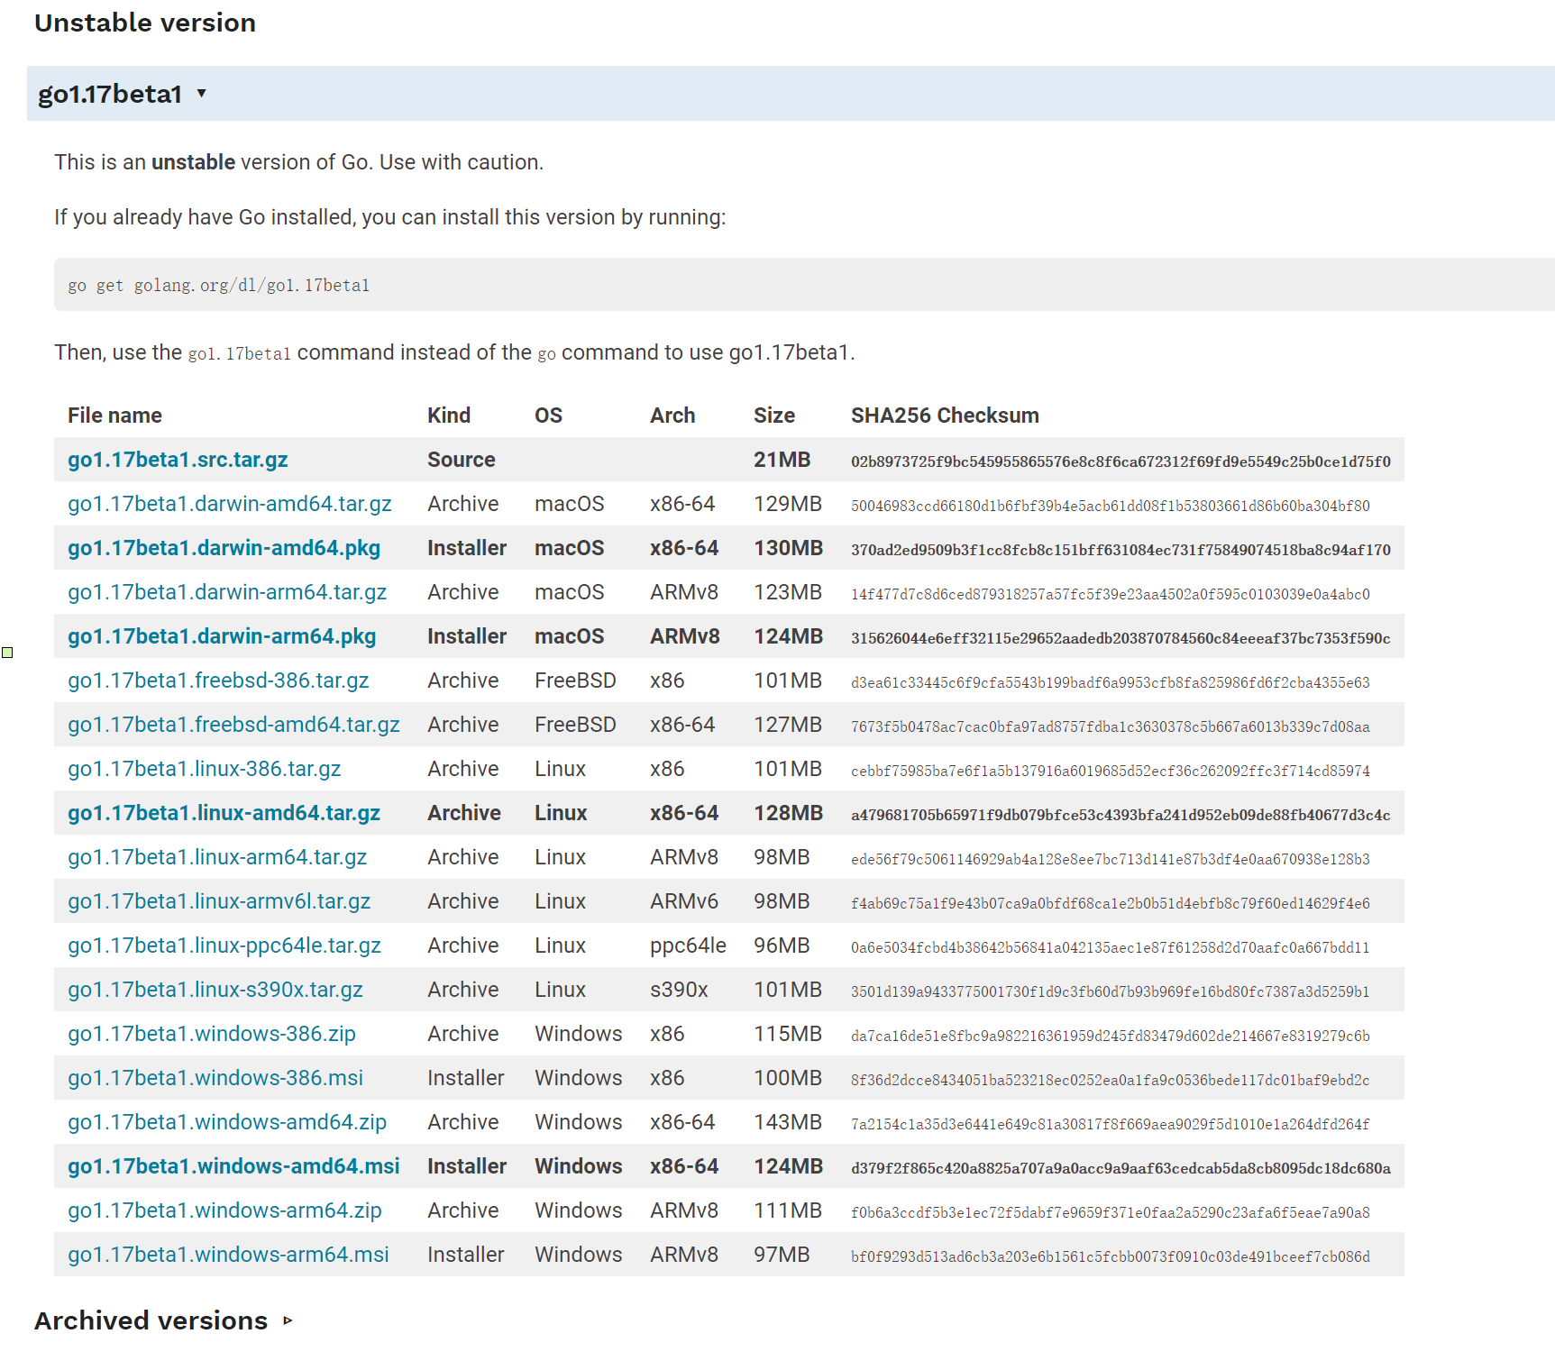The height and width of the screenshot is (1352, 1555).
Task: Click checksum starting with d3ea61c33445
Action: coord(1111,682)
